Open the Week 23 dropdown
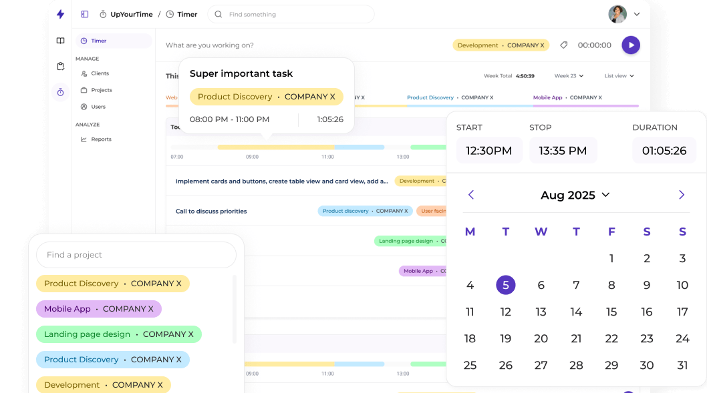 coord(569,75)
